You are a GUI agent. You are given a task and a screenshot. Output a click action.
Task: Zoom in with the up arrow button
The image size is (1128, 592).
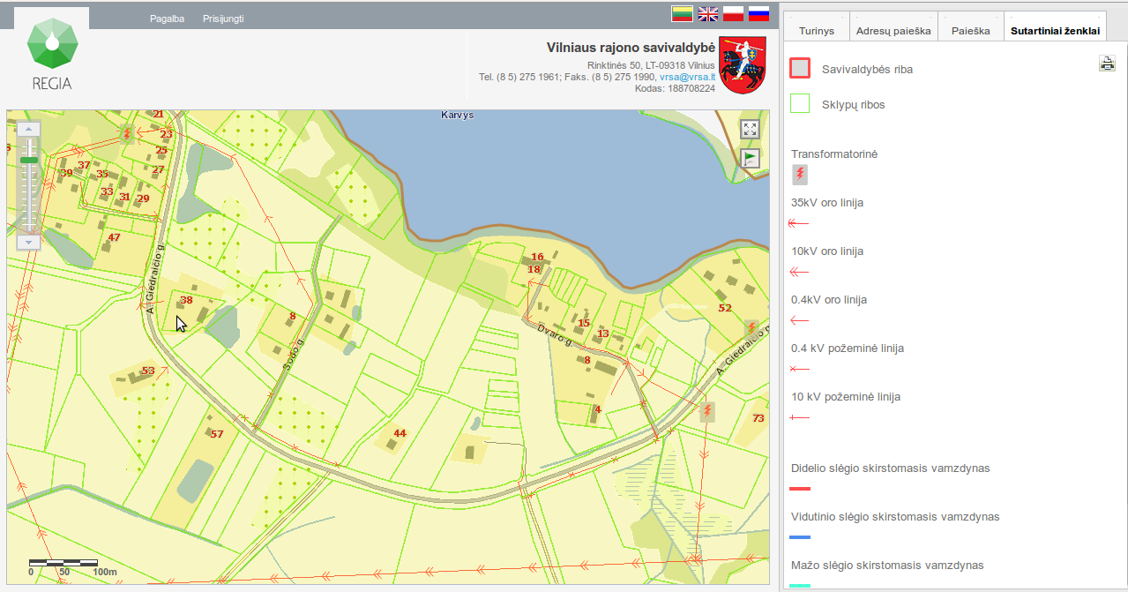[x=29, y=129]
